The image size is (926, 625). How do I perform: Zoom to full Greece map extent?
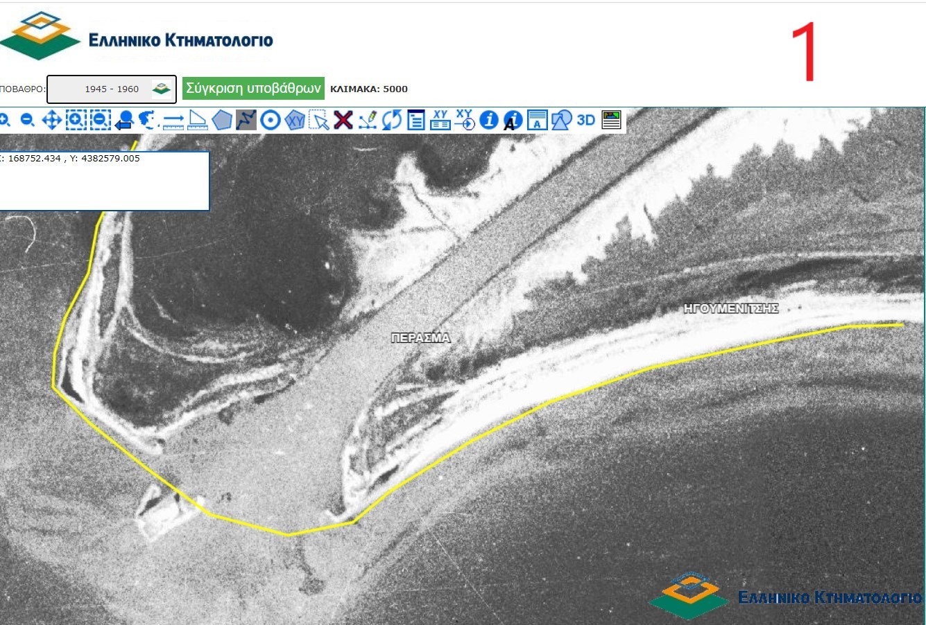147,120
